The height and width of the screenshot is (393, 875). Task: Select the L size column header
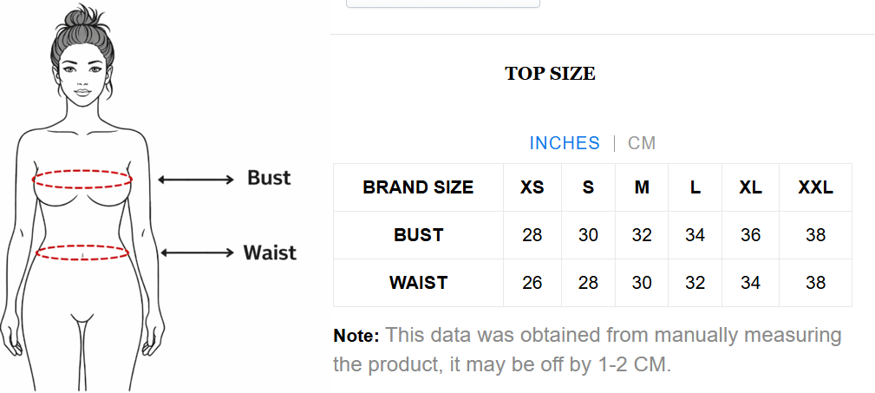pyautogui.click(x=695, y=187)
